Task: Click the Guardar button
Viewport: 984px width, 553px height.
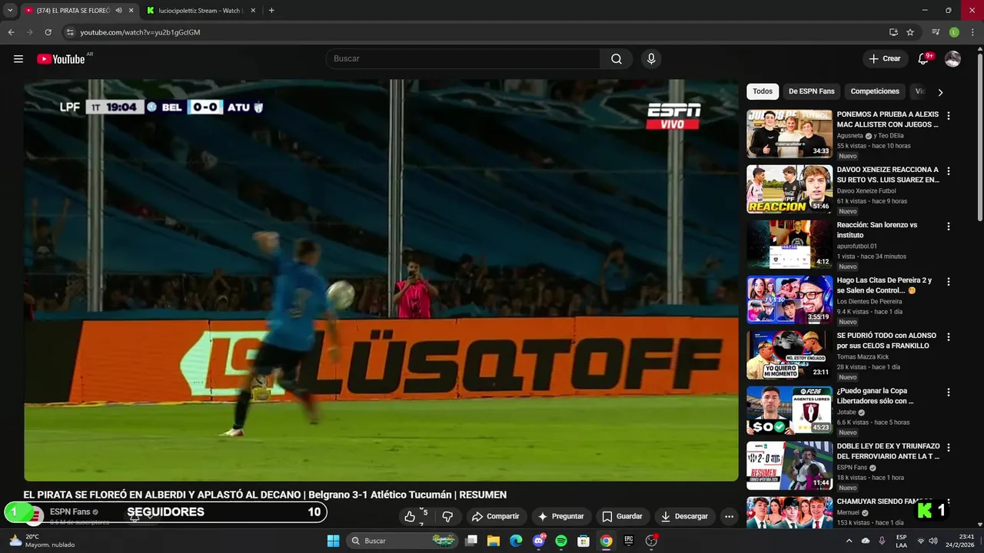Action: coord(622,516)
